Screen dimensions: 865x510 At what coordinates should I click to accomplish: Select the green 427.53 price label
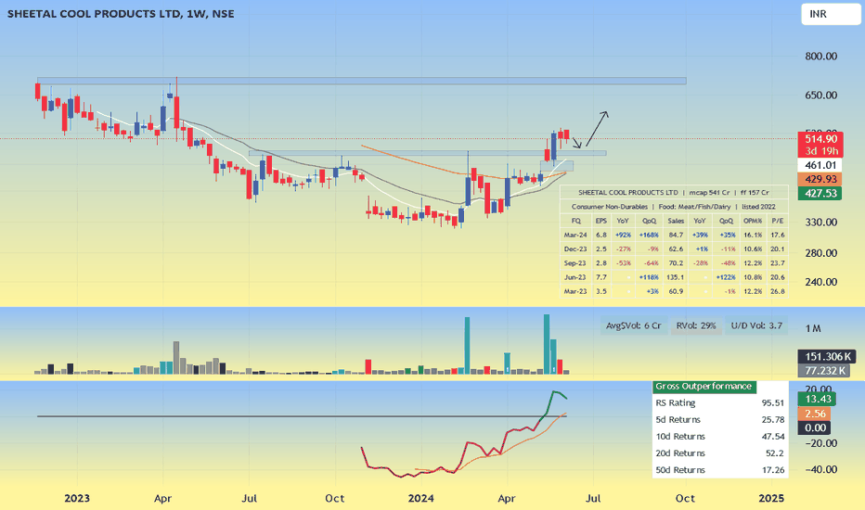pos(820,194)
